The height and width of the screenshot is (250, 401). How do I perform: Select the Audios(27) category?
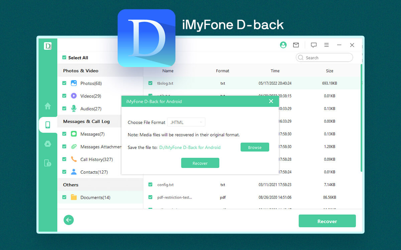coord(91,109)
